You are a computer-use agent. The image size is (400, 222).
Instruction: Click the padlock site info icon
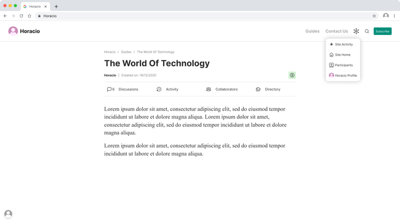(x=39, y=16)
